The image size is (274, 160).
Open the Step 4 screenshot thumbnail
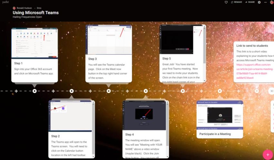144,115
